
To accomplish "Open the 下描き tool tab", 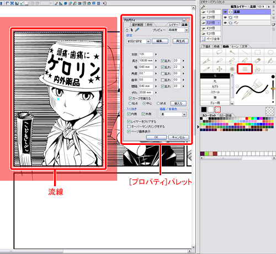I will [x=206, y=46].
